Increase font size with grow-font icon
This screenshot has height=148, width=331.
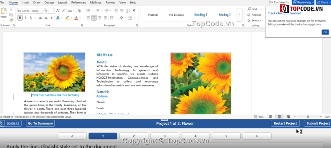pos(58,10)
